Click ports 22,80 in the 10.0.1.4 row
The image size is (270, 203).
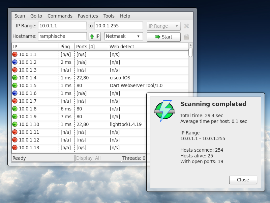coord(83,78)
